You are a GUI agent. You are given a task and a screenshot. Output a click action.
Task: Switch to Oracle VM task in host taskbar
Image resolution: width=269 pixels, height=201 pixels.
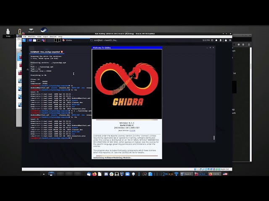(187, 174)
